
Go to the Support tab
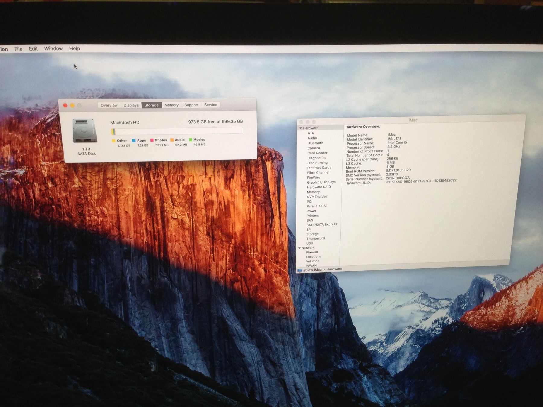tap(191, 105)
